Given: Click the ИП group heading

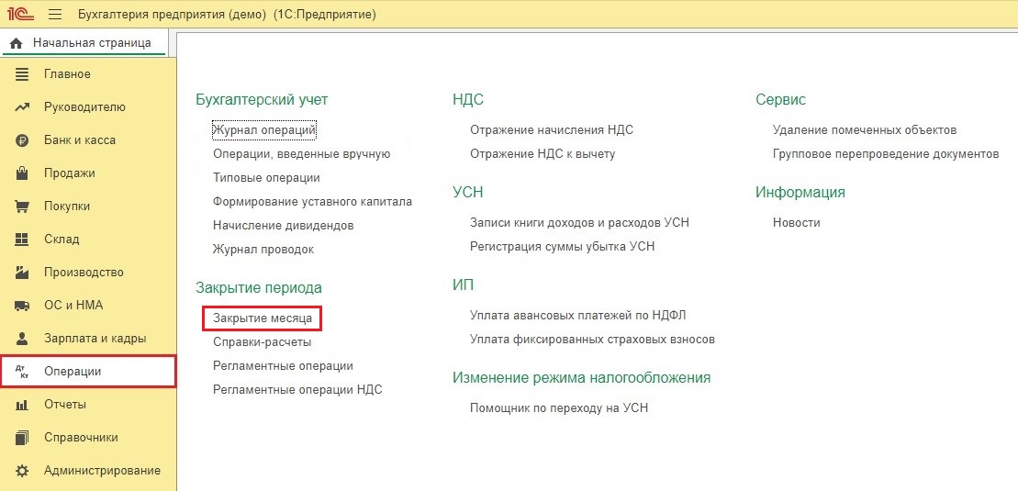Looking at the screenshot, I should 464,285.
